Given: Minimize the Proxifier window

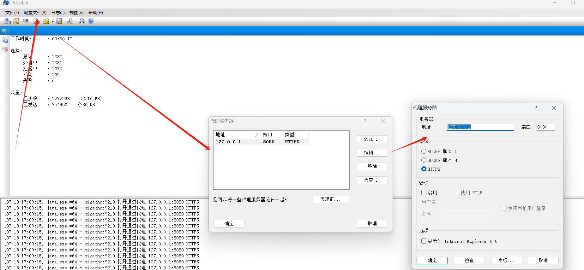Looking at the screenshot, I should pos(555,3).
